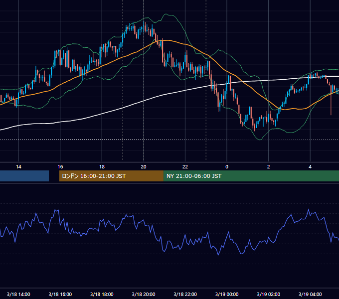Click the 3/18 20:00 label on the oscillator axis

[144, 294]
